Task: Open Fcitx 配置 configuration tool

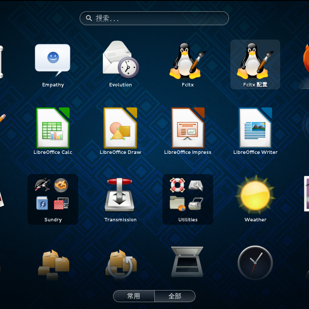Action: 255,64
